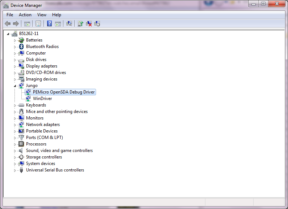This screenshot has width=288, height=209.
Task: Select the Monitors label
Action: (x=35, y=118)
